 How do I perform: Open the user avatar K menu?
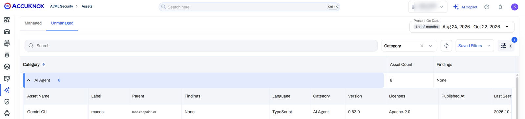tap(514, 7)
